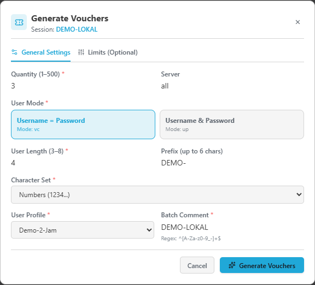This screenshot has height=285, width=315.
Task: Edit the Quantity field showing 3
Action: click(83, 86)
